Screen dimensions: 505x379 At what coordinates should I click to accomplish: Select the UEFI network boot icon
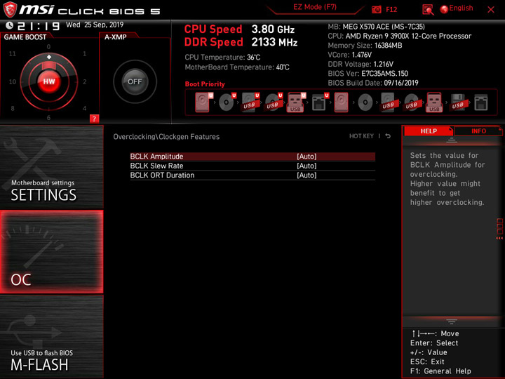click(320, 102)
